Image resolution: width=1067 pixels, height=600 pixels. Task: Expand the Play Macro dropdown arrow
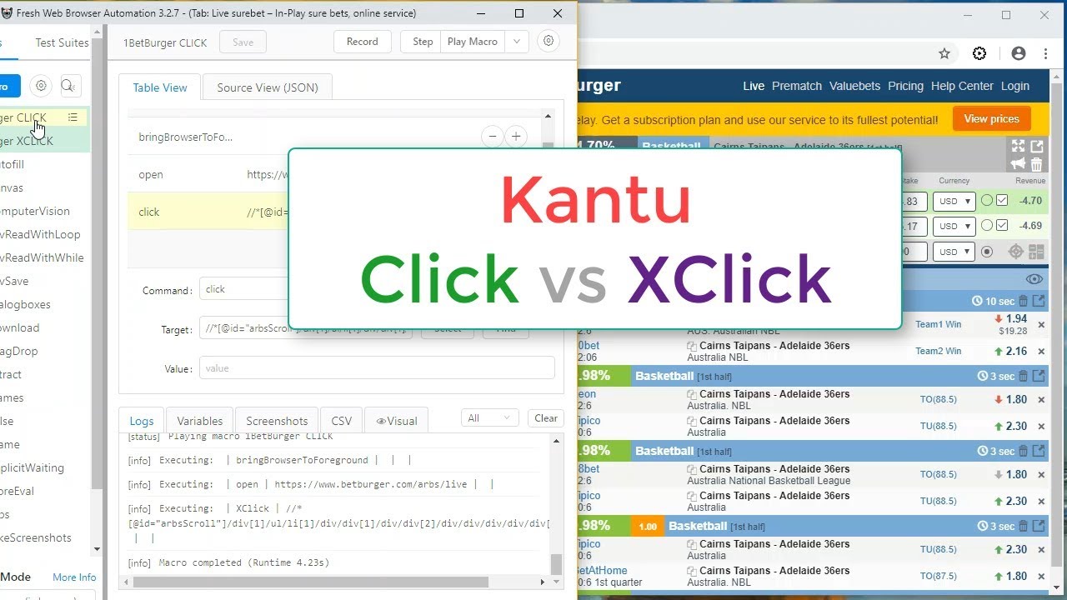coord(517,42)
